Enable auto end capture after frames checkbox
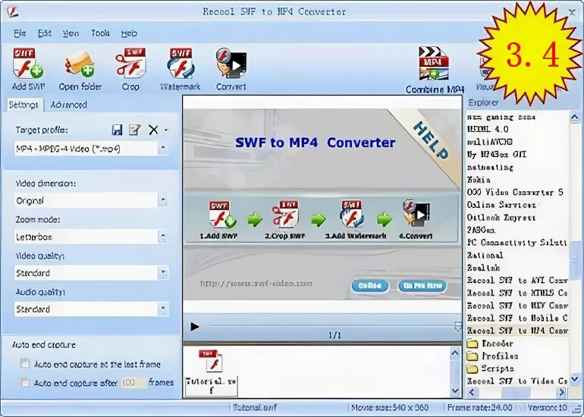The height and width of the screenshot is (417, 584). point(25,382)
